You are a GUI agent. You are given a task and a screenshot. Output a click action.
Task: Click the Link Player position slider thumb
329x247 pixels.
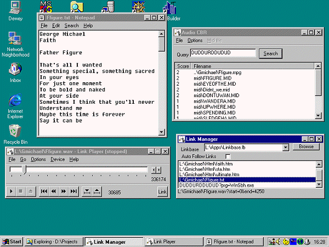click(x=24, y=170)
